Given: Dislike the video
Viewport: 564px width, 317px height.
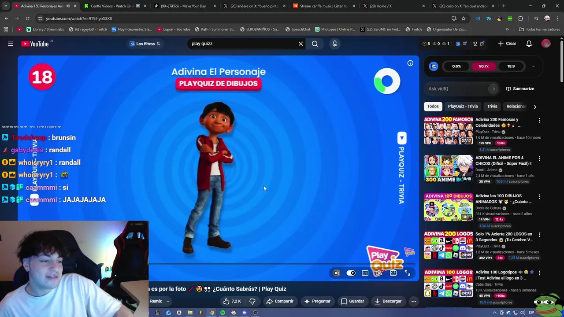Looking at the screenshot, I should pos(252,301).
